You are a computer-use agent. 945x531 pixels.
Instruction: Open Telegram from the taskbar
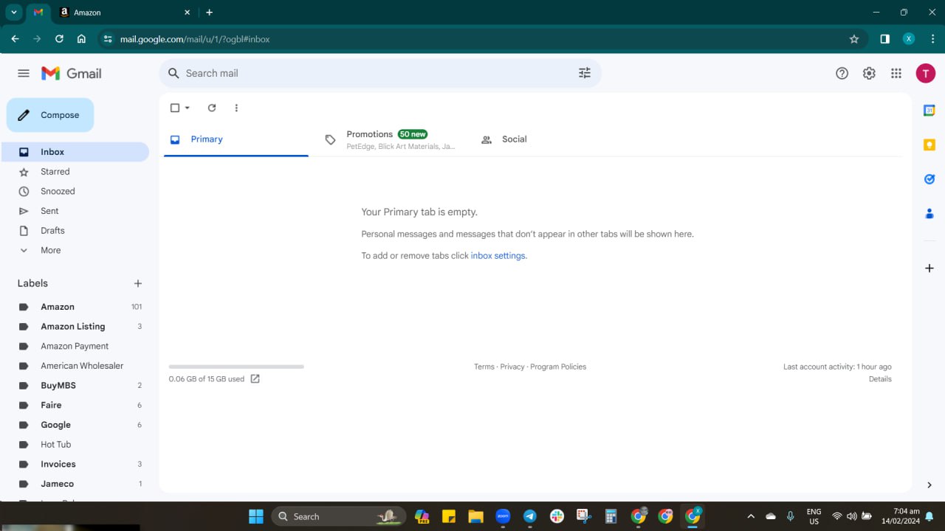click(x=530, y=516)
